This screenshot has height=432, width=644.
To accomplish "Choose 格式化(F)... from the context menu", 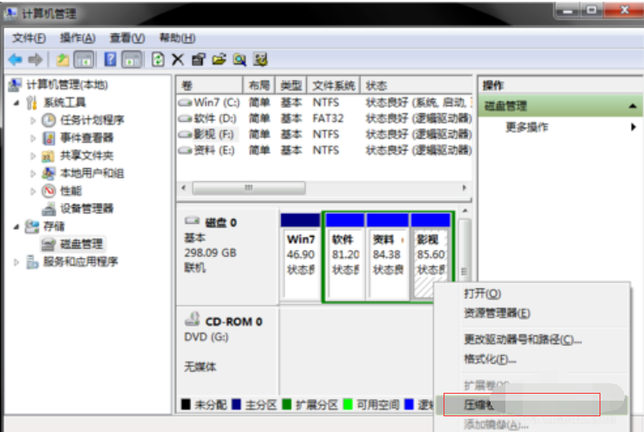I will point(490,359).
